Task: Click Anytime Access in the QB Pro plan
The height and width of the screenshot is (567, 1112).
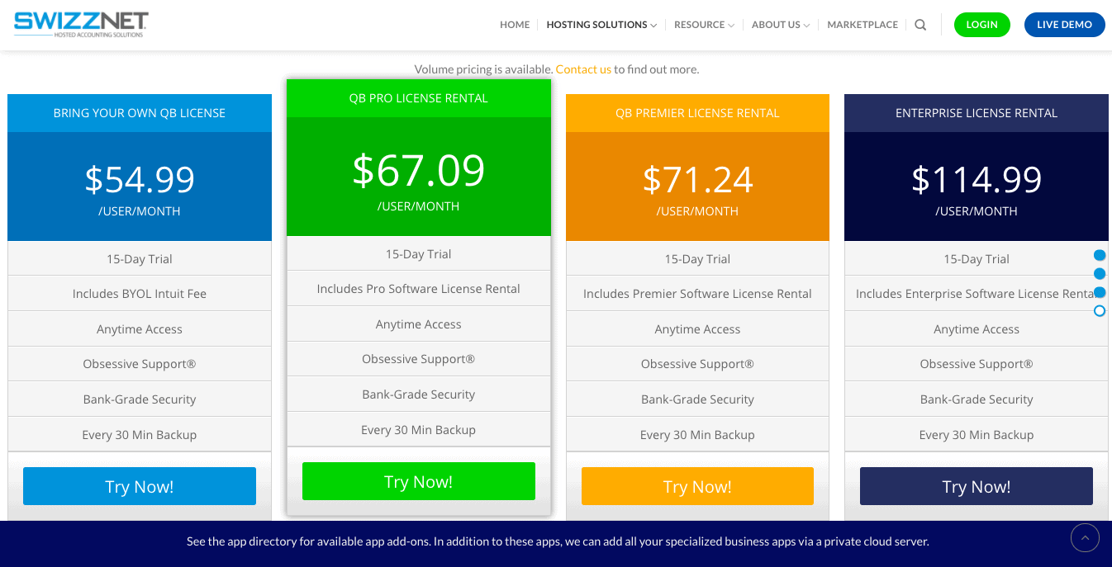Action: (x=419, y=324)
